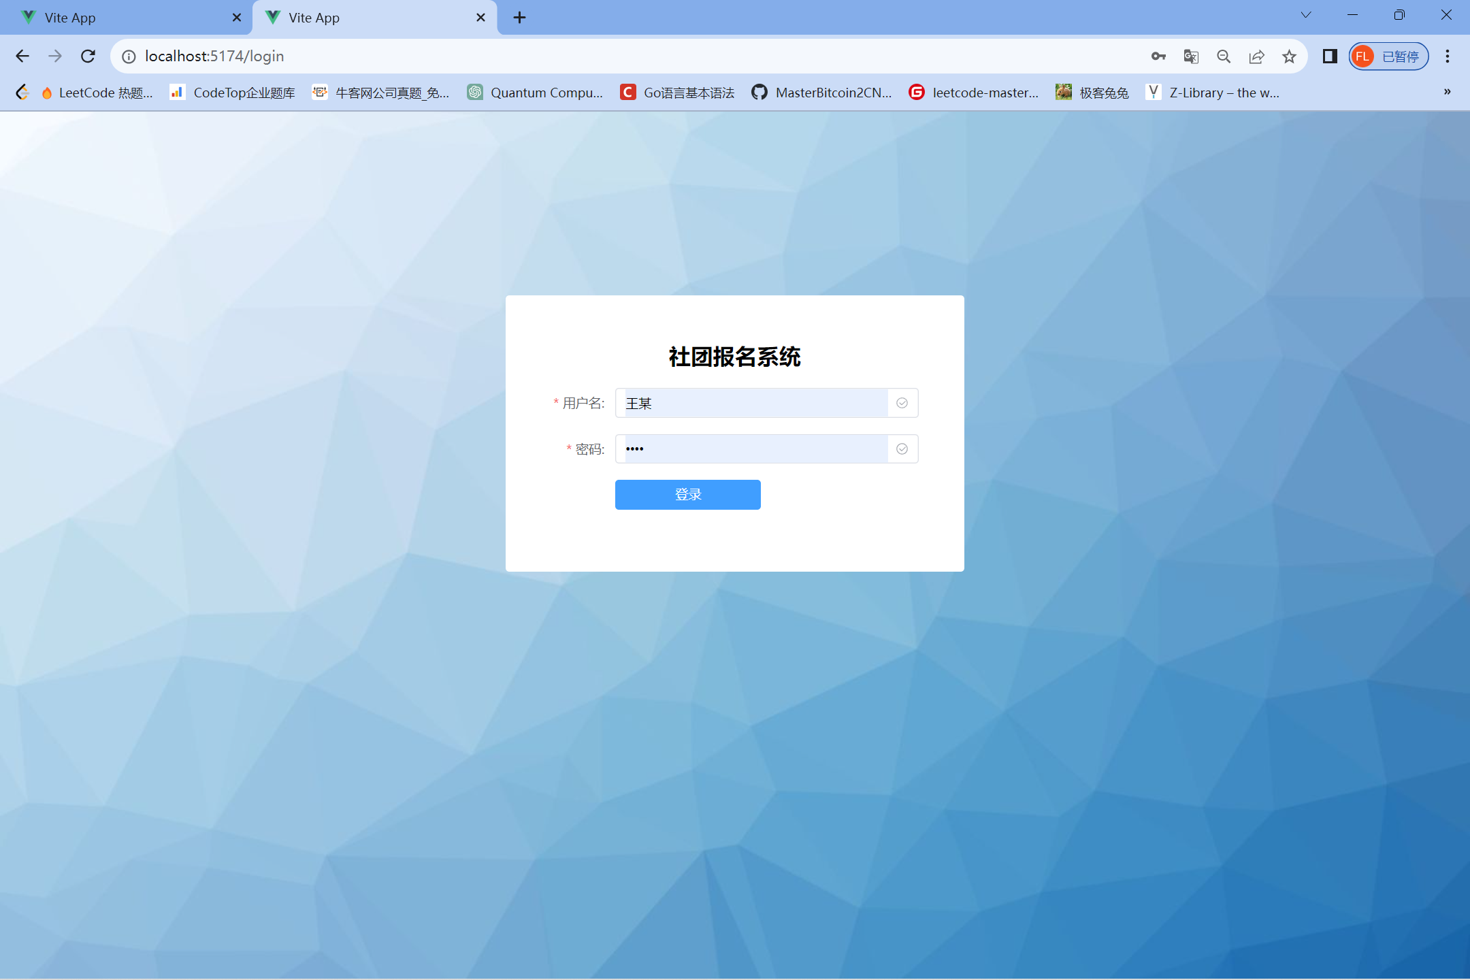The height and width of the screenshot is (980, 1470).
Task: Open the FL profile 已暂停 button
Action: pos(1388,56)
